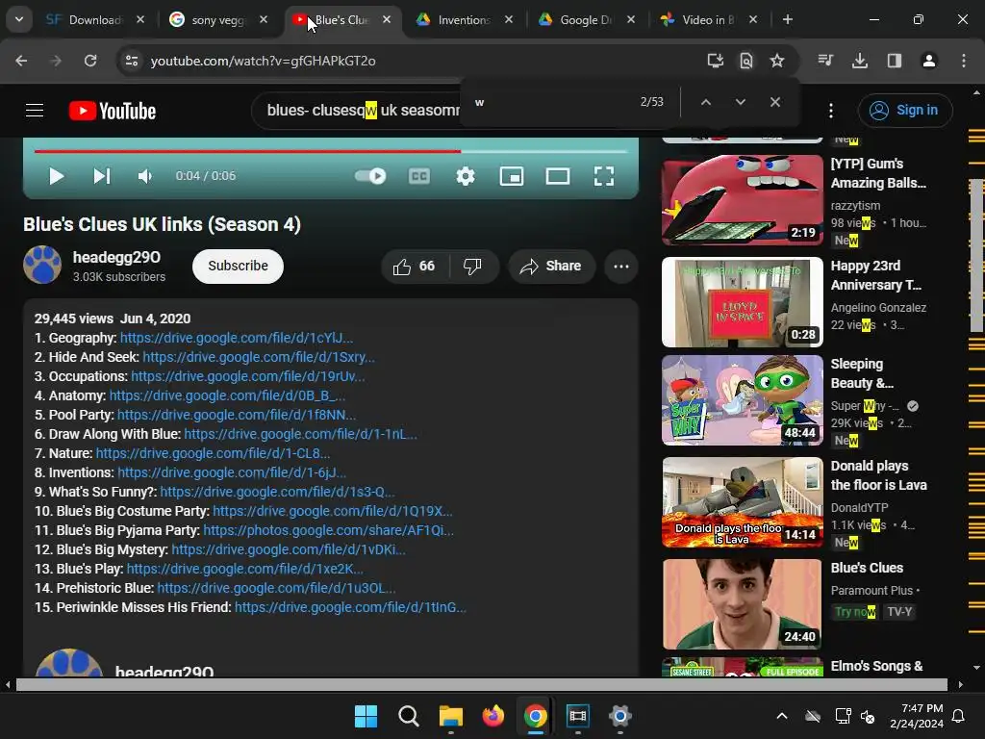Open Donald plays the floor is Lava

[743, 502]
